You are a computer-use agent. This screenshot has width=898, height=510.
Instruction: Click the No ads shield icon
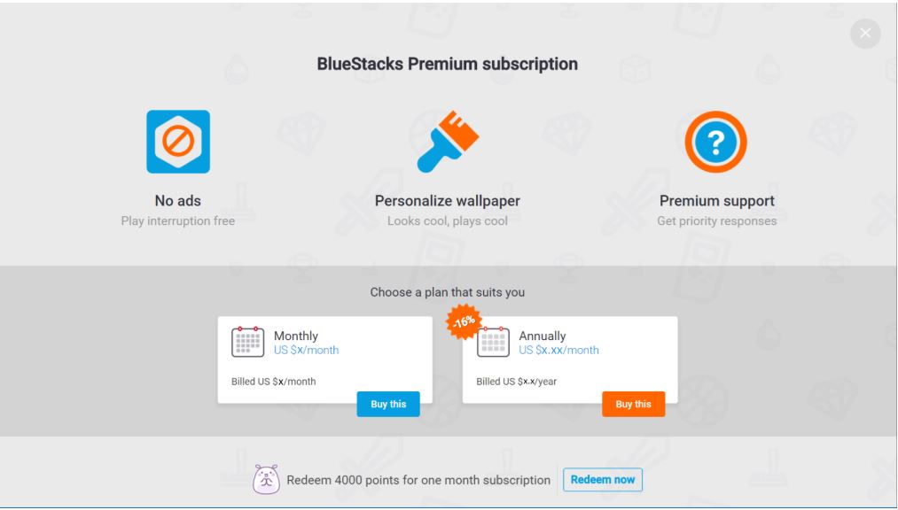[x=178, y=142]
